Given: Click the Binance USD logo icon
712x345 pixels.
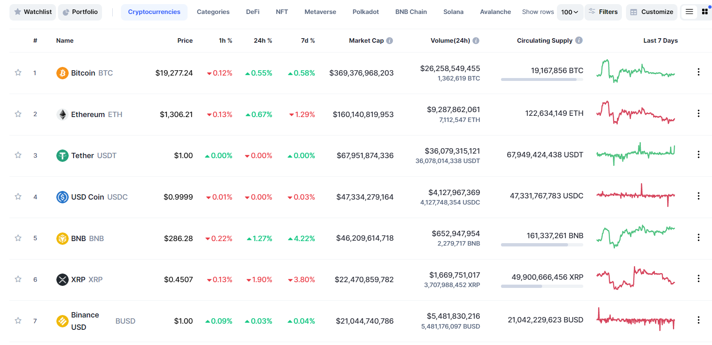Looking at the screenshot, I should (x=62, y=321).
